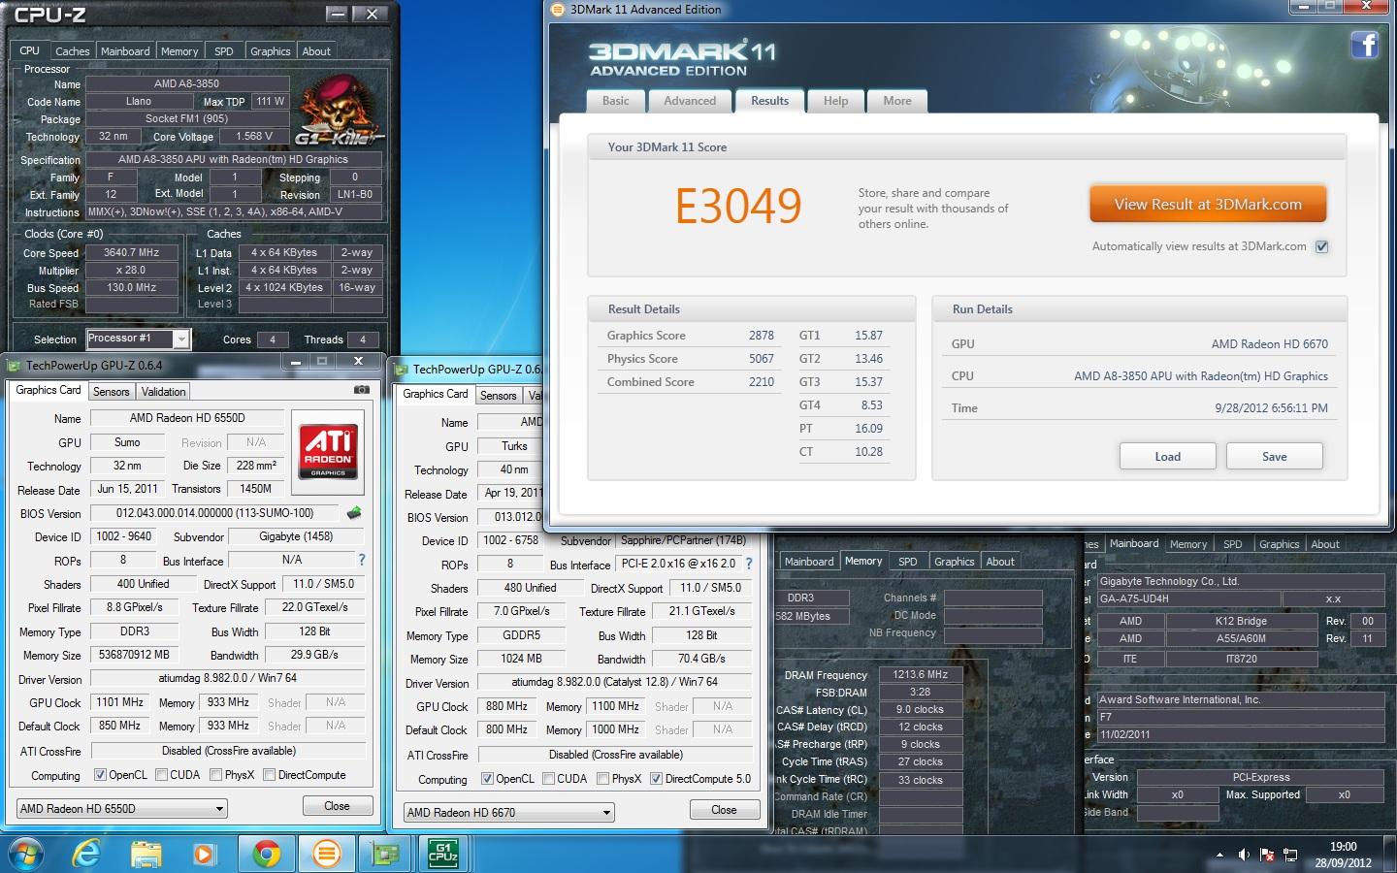The height and width of the screenshot is (873, 1397).
Task: Open the Graphics tab in right CPU-Z mainboard window
Action: pyautogui.click(x=1279, y=544)
